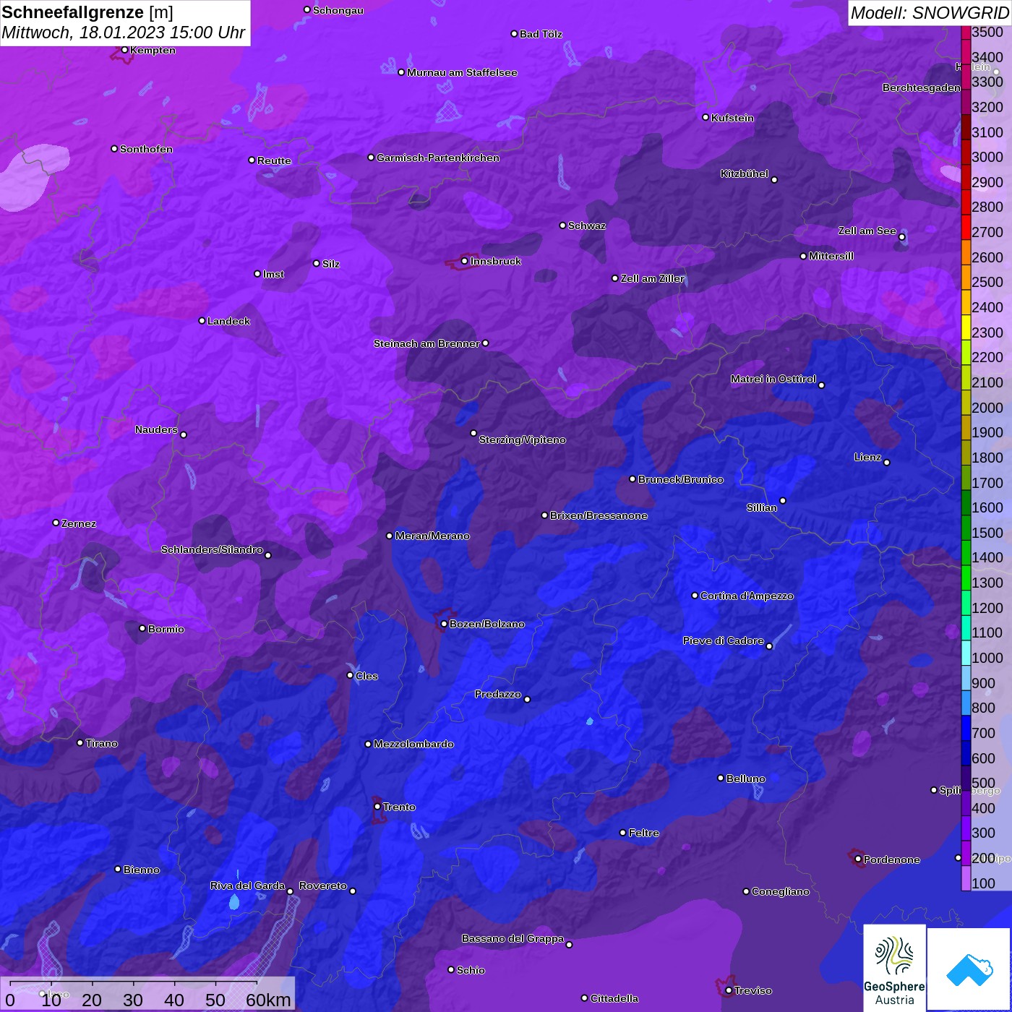Click the Mezzolombardo label
1012x1012 pixels.
pos(413,744)
